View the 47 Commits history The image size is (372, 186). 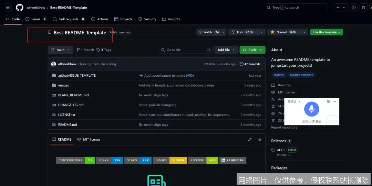pos(250,64)
